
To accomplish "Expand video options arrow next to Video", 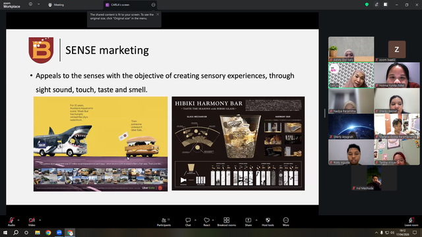I will point(40,220).
